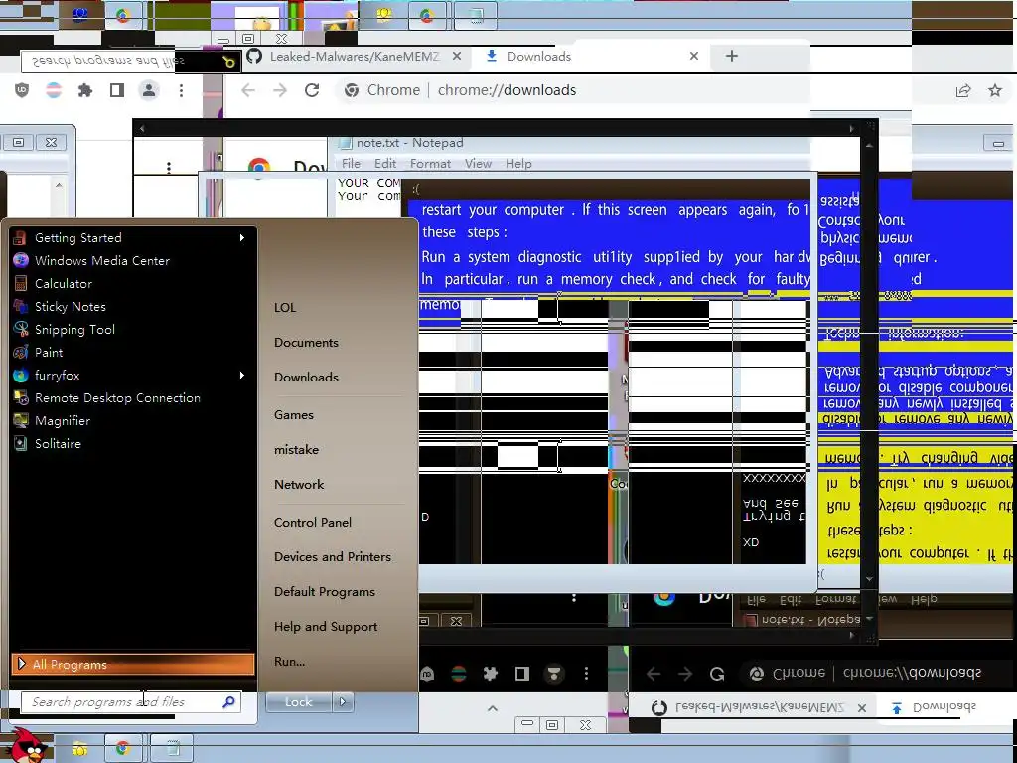The width and height of the screenshot is (1017, 763).
Task: Launch furryfox from the Start menu
Action: 57,375
